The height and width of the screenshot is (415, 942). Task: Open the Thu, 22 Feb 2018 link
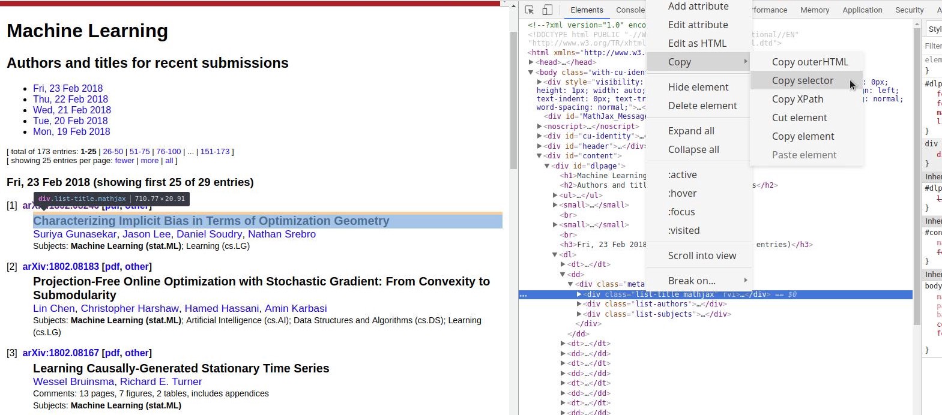[70, 99]
